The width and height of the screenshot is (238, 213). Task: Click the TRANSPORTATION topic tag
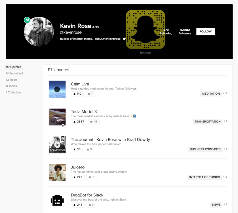207,122
